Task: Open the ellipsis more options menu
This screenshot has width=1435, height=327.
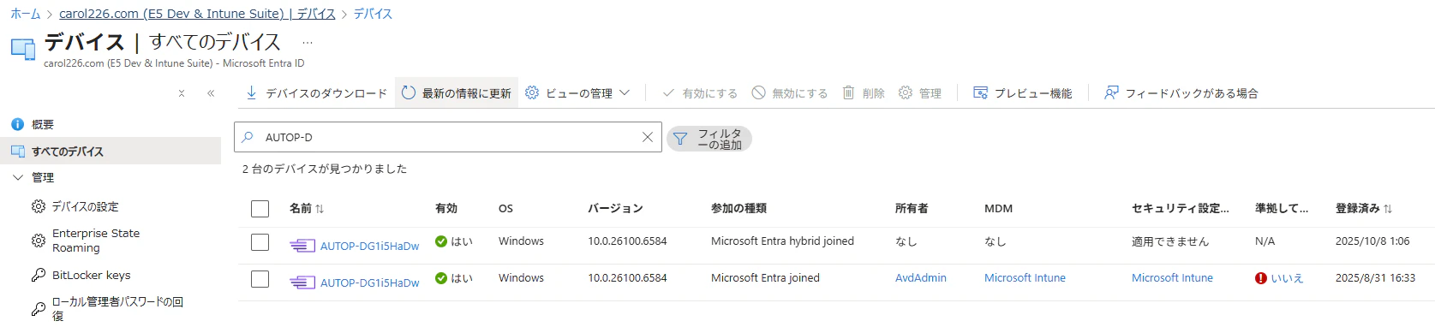Action: [308, 42]
